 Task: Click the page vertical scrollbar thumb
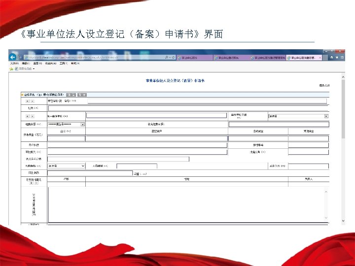[343, 108]
